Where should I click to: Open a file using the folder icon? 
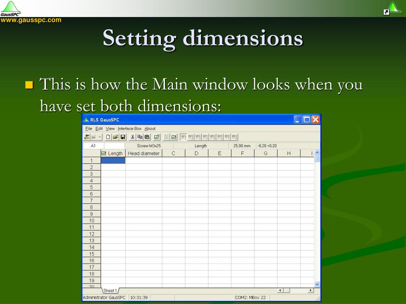[115, 137]
